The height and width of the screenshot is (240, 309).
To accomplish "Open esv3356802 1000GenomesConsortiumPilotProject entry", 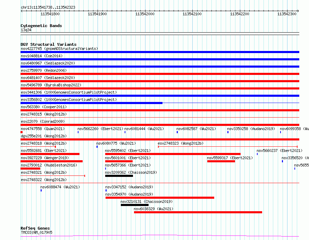I will coord(69,100).
